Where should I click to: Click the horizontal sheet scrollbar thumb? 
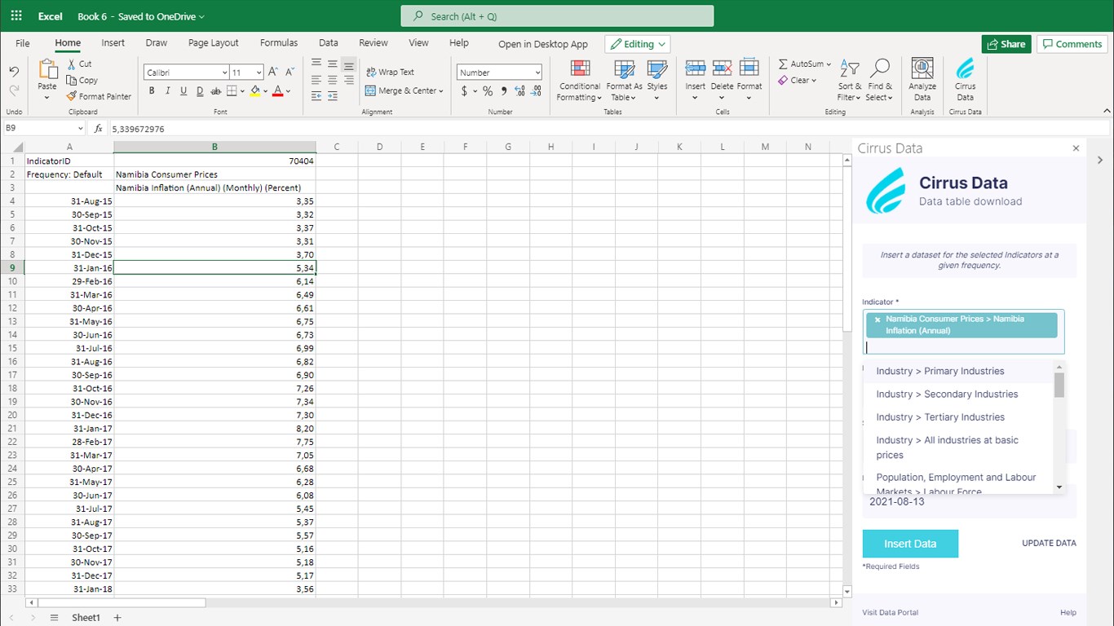[123, 603]
